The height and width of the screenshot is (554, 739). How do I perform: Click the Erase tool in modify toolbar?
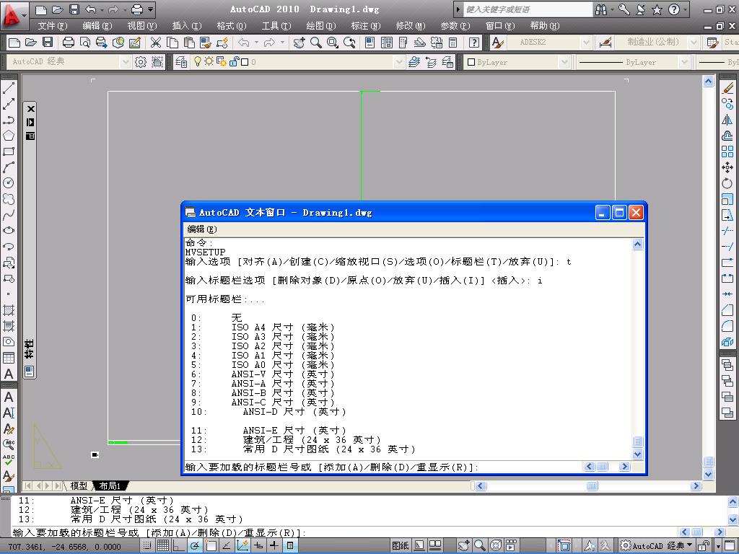click(727, 88)
